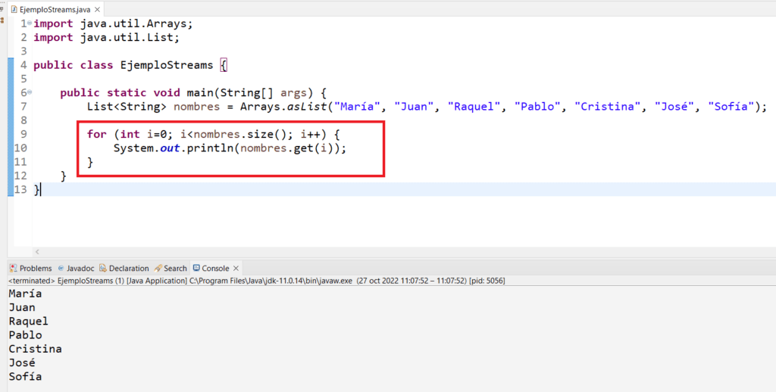This screenshot has height=392, width=776.
Task: Switch to the Search tab
Action: [x=171, y=268]
